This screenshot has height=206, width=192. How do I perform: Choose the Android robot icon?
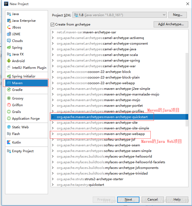tap(9, 61)
